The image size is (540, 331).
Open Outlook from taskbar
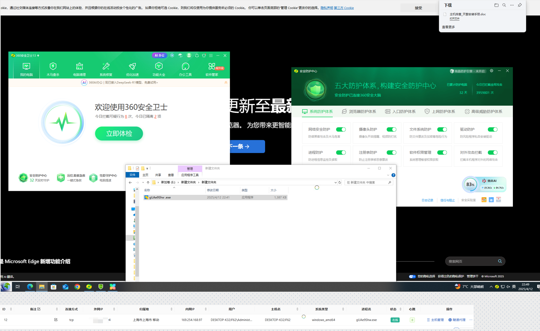(65, 287)
